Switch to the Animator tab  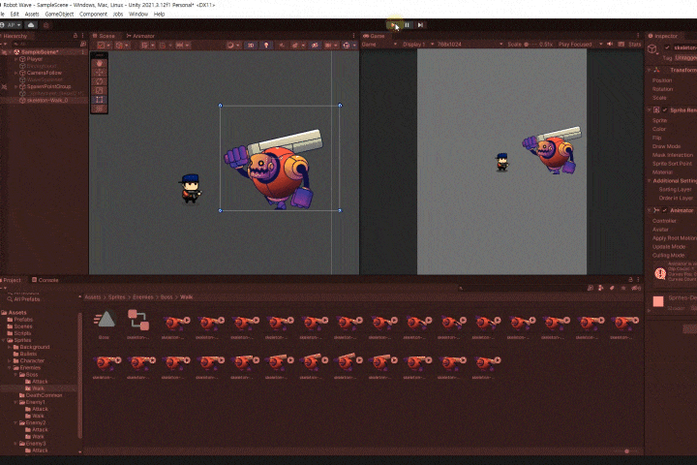(x=140, y=36)
